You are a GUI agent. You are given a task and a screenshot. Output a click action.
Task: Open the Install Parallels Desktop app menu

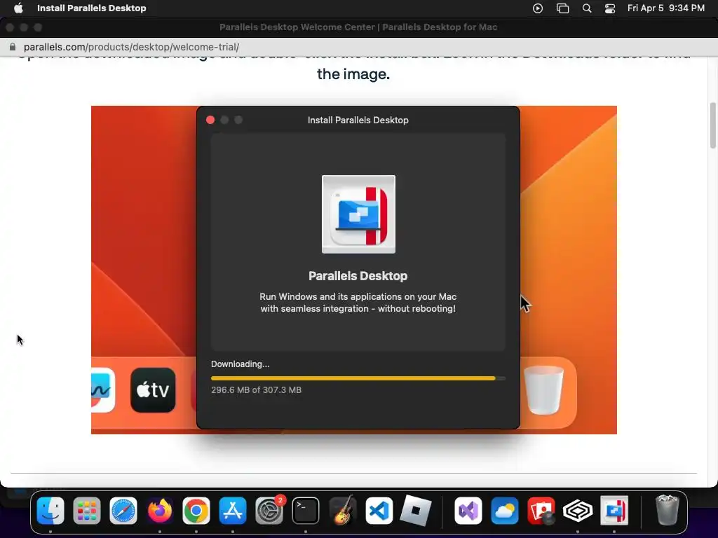(x=92, y=8)
